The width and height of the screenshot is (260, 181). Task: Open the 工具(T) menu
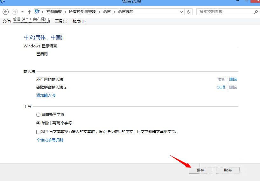pyautogui.click(x=61, y=21)
